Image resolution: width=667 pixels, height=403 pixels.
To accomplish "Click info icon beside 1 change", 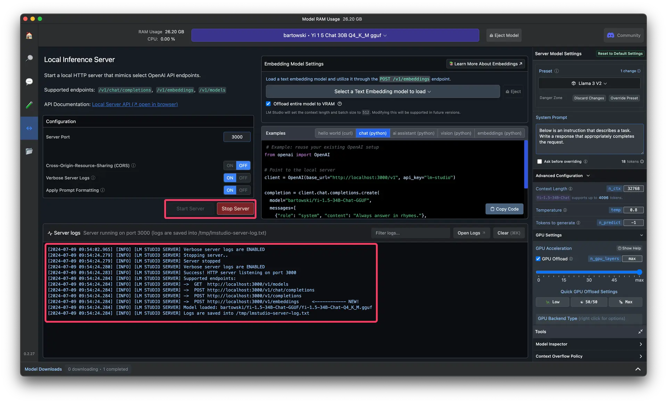I will click(639, 71).
